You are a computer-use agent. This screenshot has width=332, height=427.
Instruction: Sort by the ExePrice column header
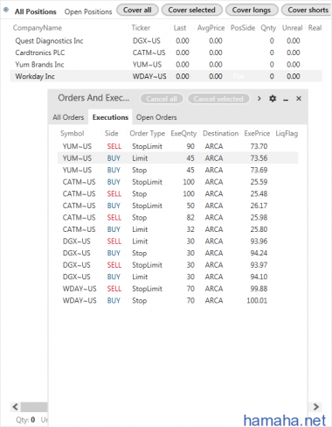pyautogui.click(x=257, y=133)
